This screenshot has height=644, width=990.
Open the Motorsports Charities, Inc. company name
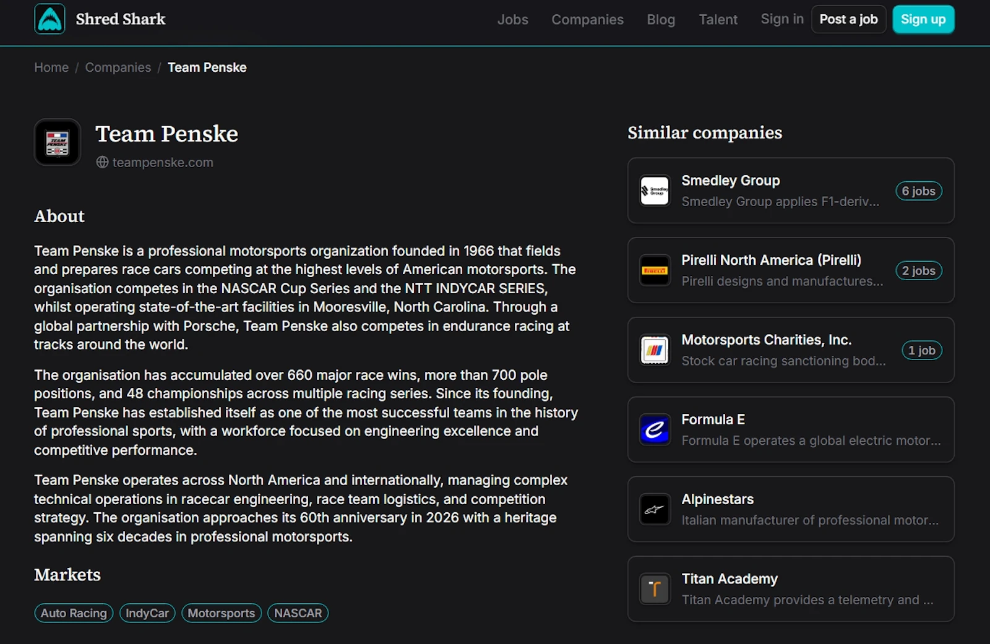767,340
